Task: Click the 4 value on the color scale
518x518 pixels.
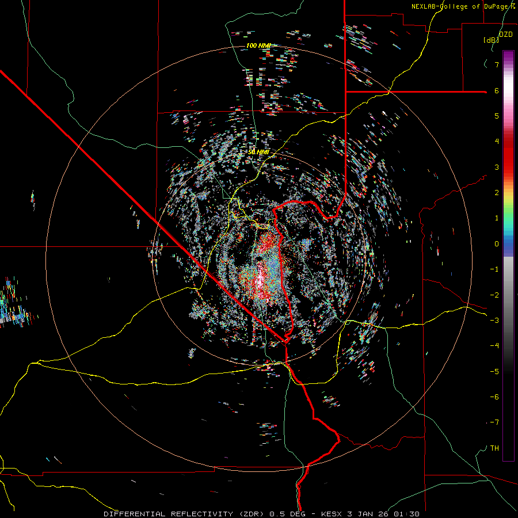Action: click(497, 142)
